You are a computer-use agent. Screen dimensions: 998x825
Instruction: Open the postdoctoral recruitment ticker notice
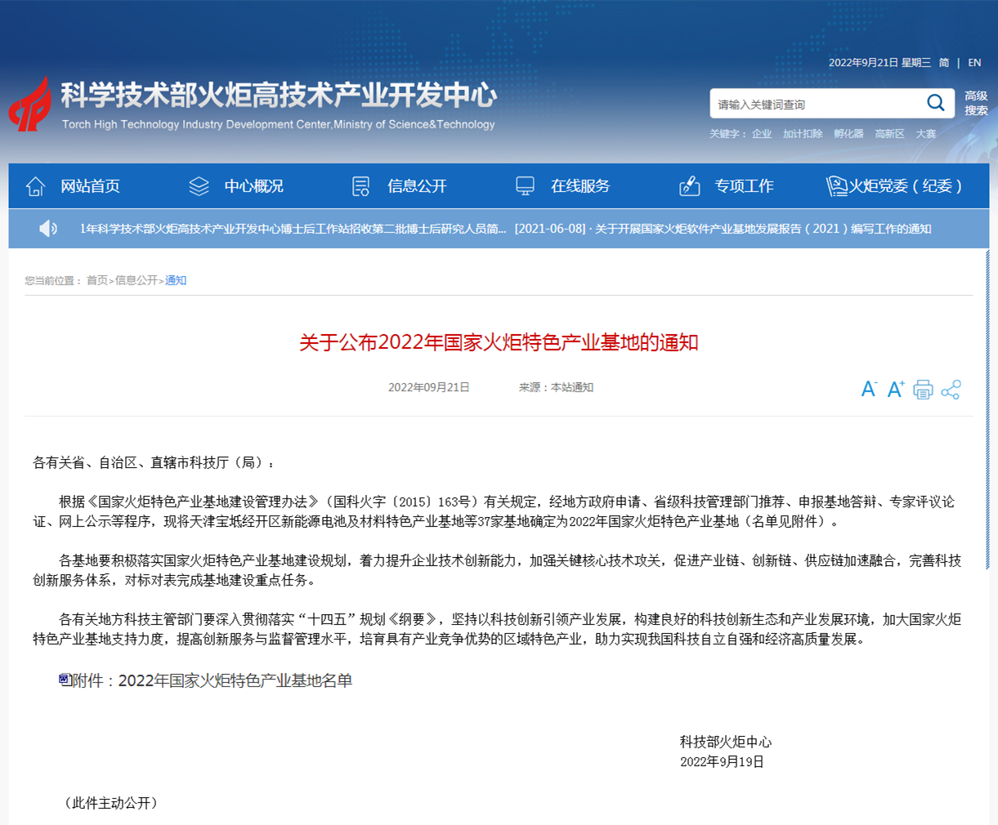(x=293, y=229)
